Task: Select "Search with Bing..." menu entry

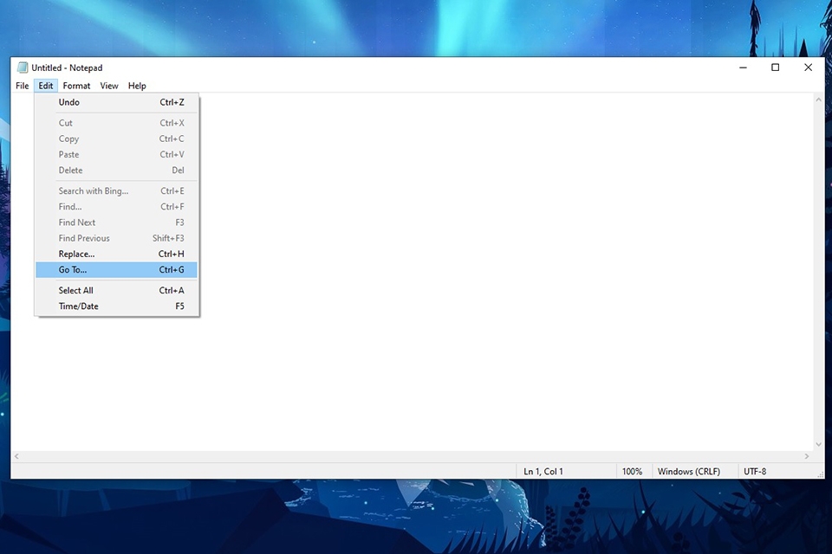Action: tap(94, 190)
